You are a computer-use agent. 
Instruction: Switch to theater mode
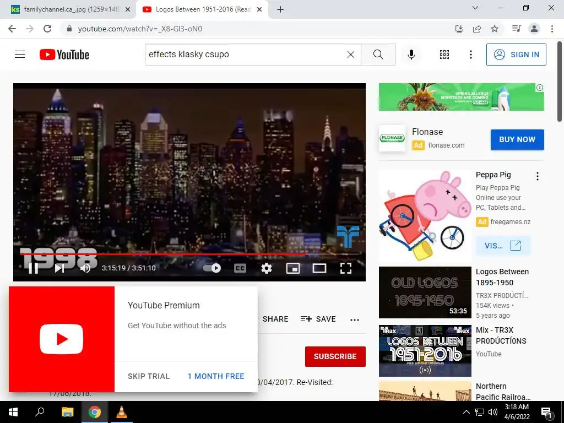coord(319,268)
